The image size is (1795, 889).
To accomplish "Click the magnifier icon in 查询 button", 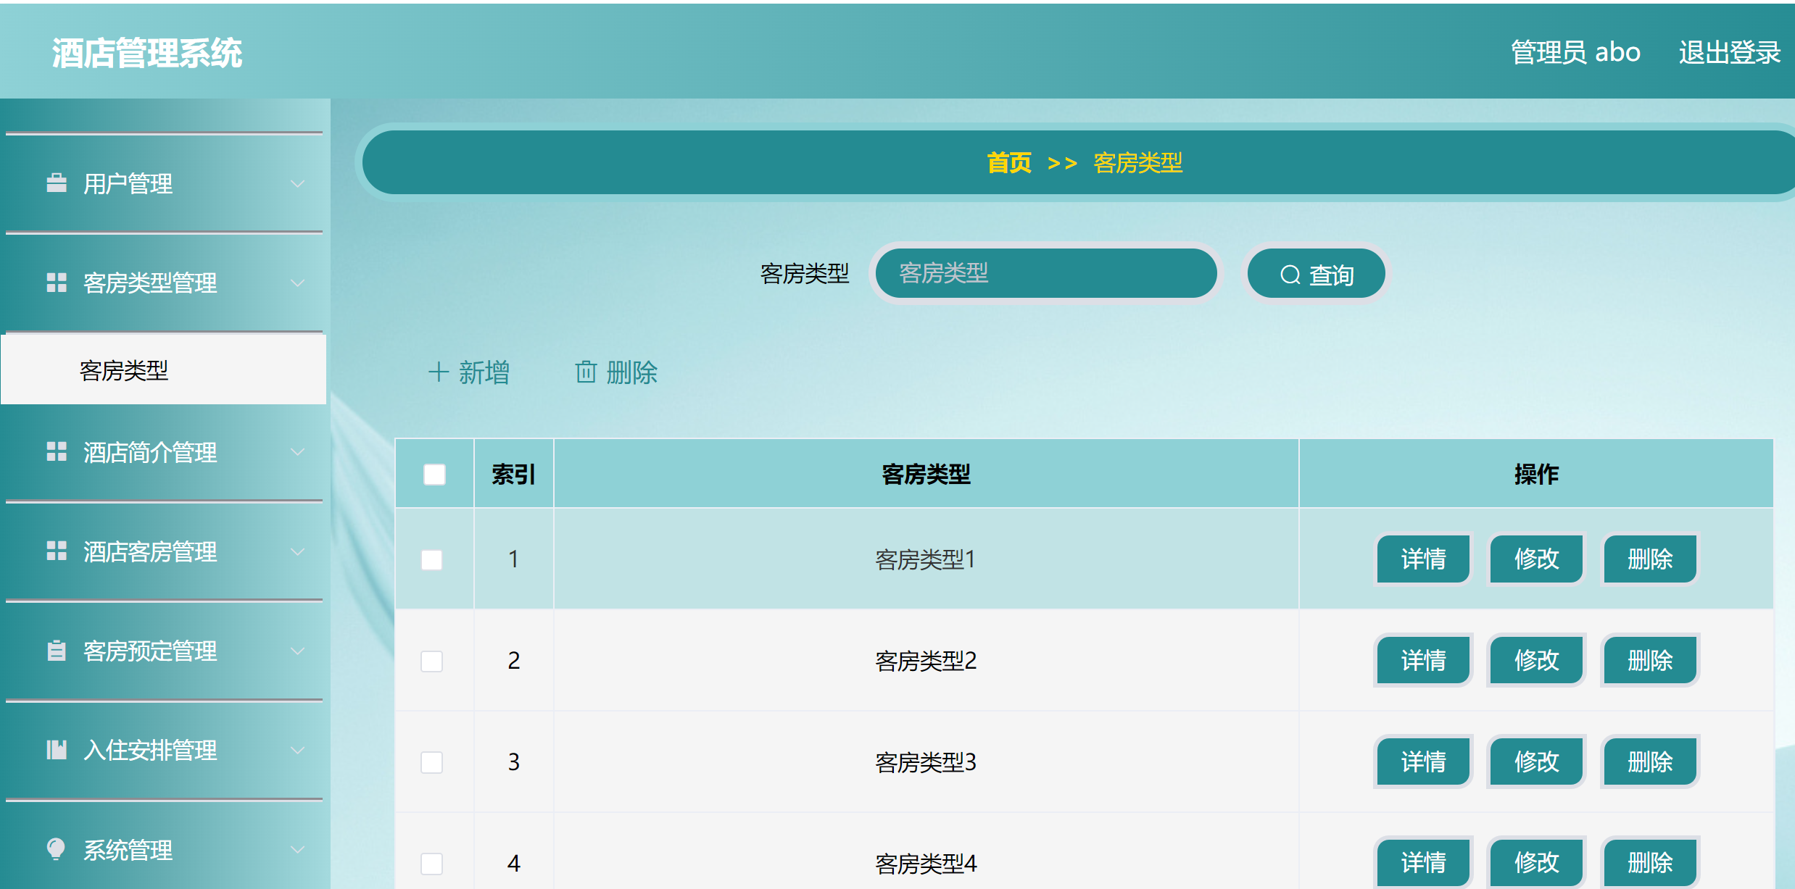I will coord(1290,275).
